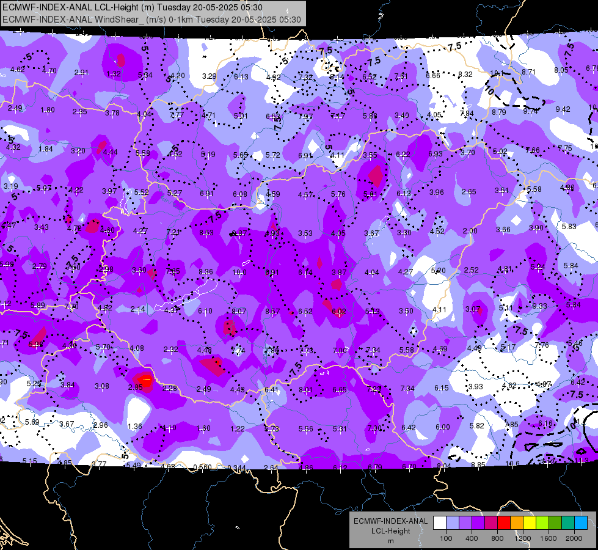Image resolution: width=598 pixels, height=550 pixels.
Task: Click the legend's ECMWF-INDEX-ANAL label
Action: (391, 521)
